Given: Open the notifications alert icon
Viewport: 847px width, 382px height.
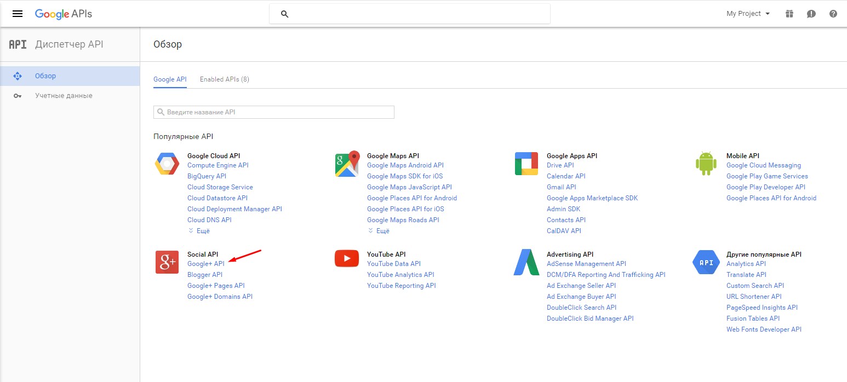Looking at the screenshot, I should pos(811,14).
